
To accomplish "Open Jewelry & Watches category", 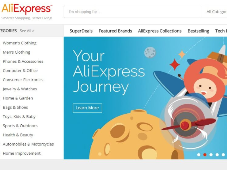I will pyautogui.click(x=20, y=89).
